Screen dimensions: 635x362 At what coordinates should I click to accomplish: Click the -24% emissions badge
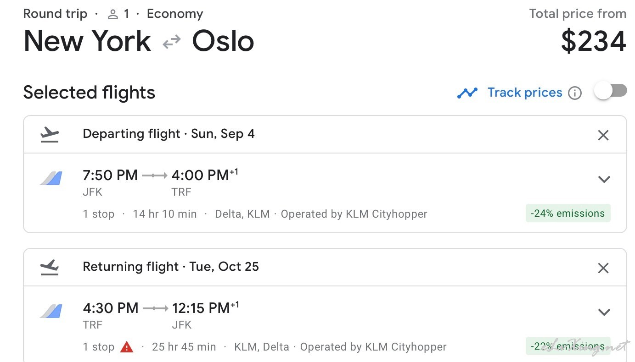[x=568, y=213]
